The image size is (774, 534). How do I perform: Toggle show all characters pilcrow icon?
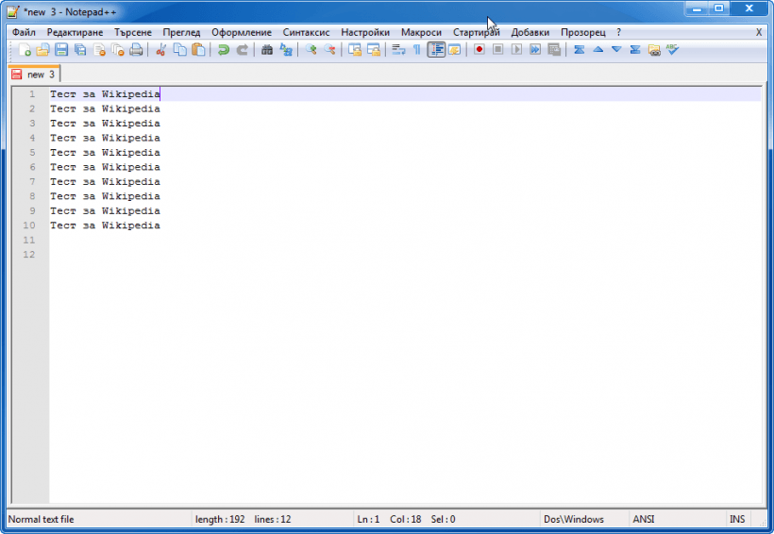[x=417, y=49]
